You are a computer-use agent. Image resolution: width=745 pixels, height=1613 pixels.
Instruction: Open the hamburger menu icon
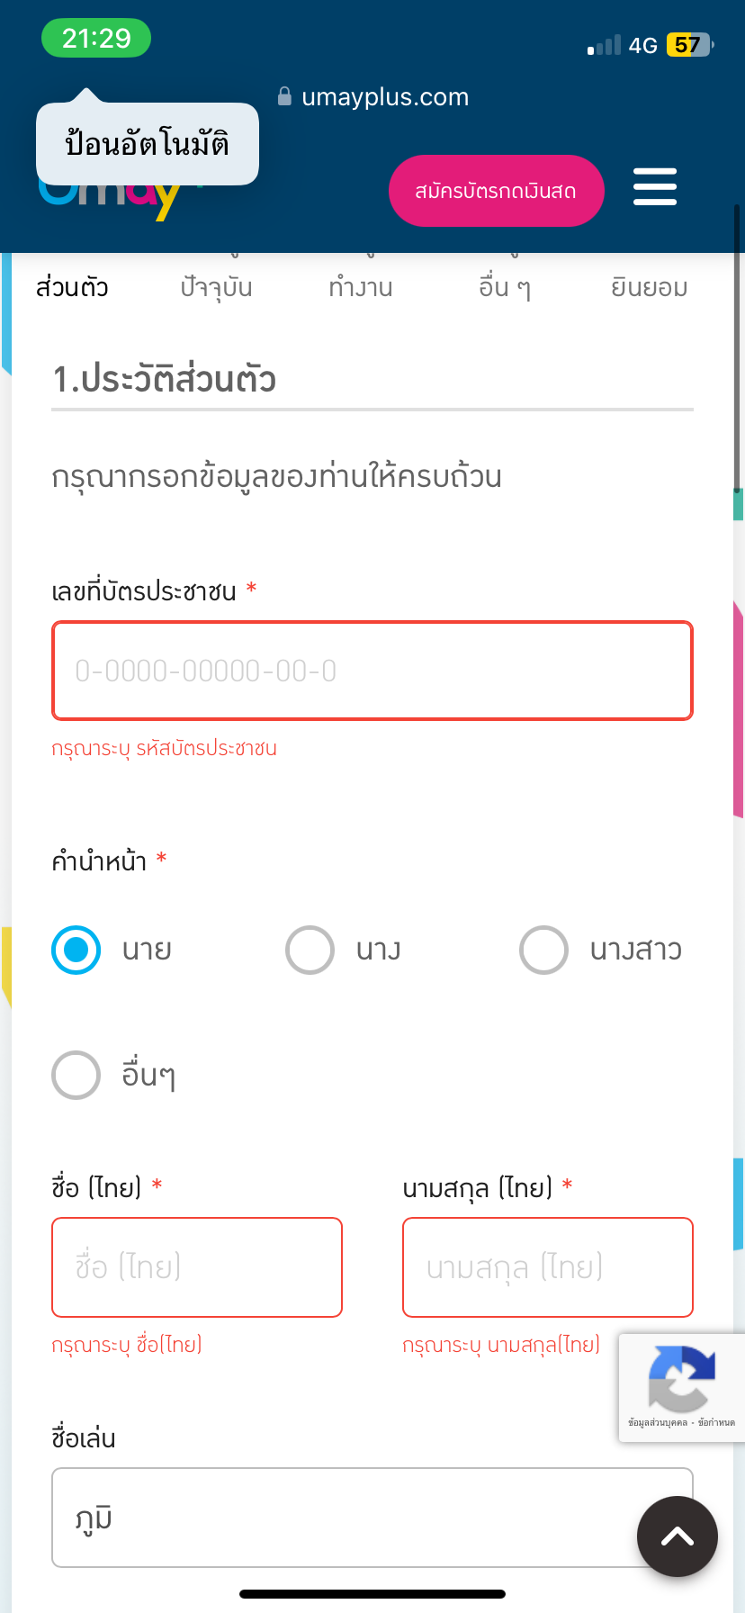click(x=655, y=187)
